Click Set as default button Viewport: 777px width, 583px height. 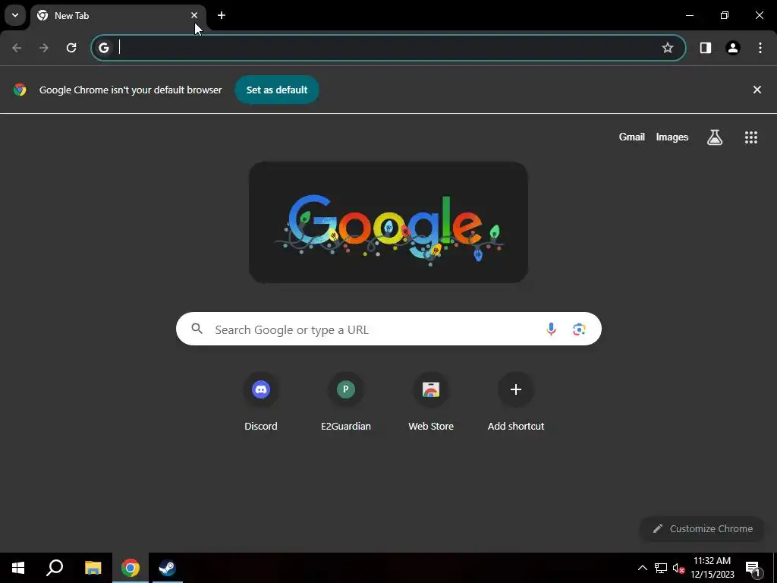pyautogui.click(x=277, y=90)
